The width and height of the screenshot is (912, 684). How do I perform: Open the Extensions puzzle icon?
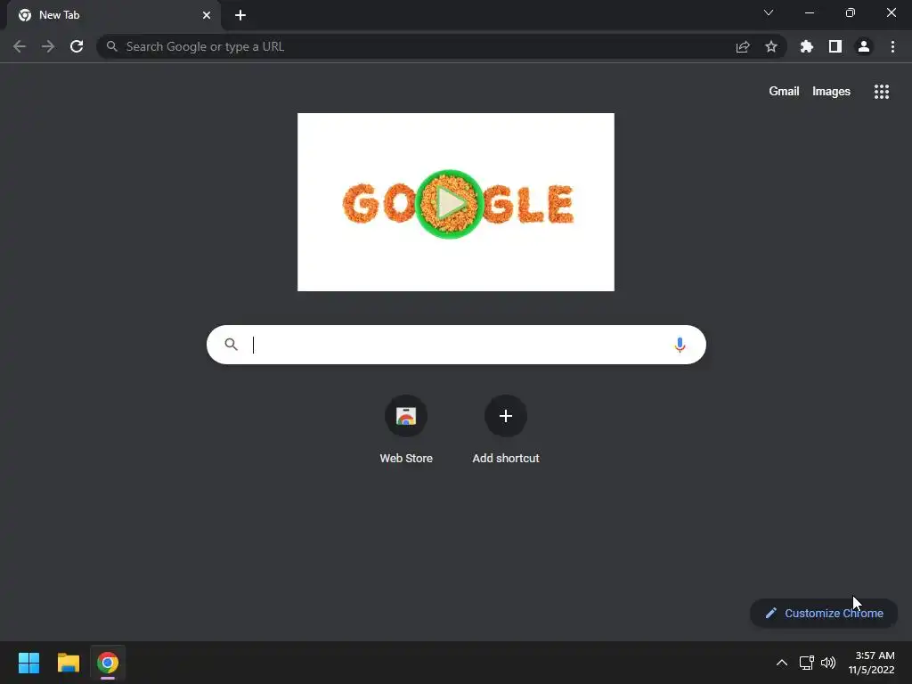point(806,46)
